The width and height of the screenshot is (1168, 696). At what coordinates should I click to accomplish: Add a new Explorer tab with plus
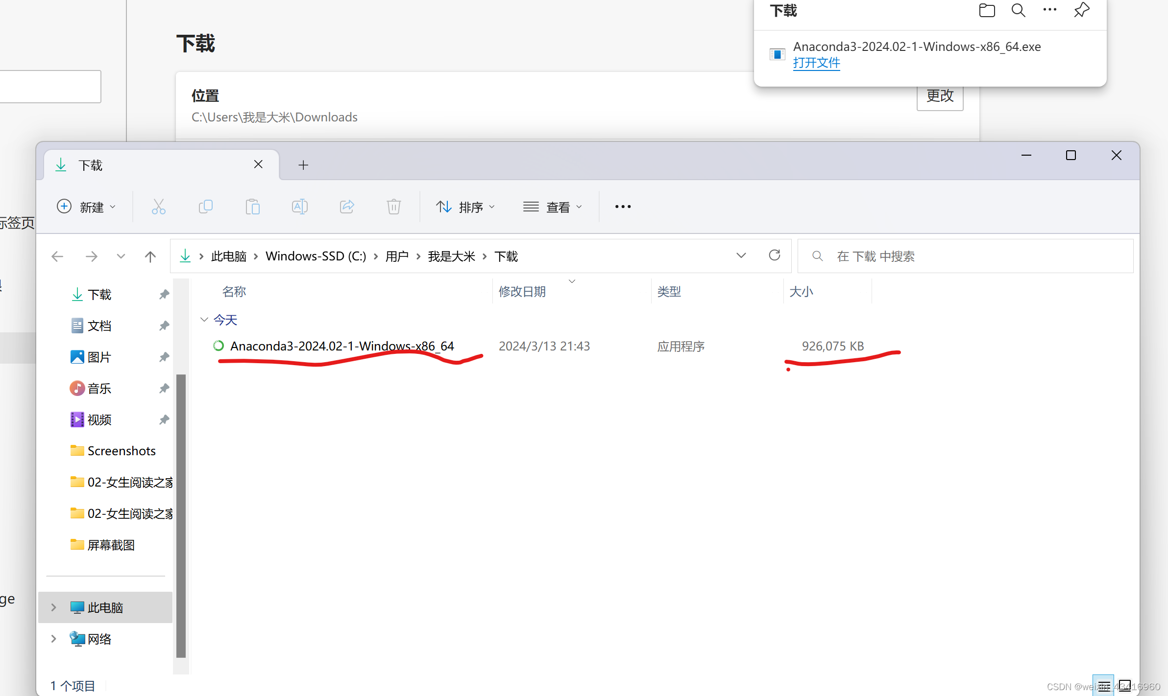tap(303, 165)
